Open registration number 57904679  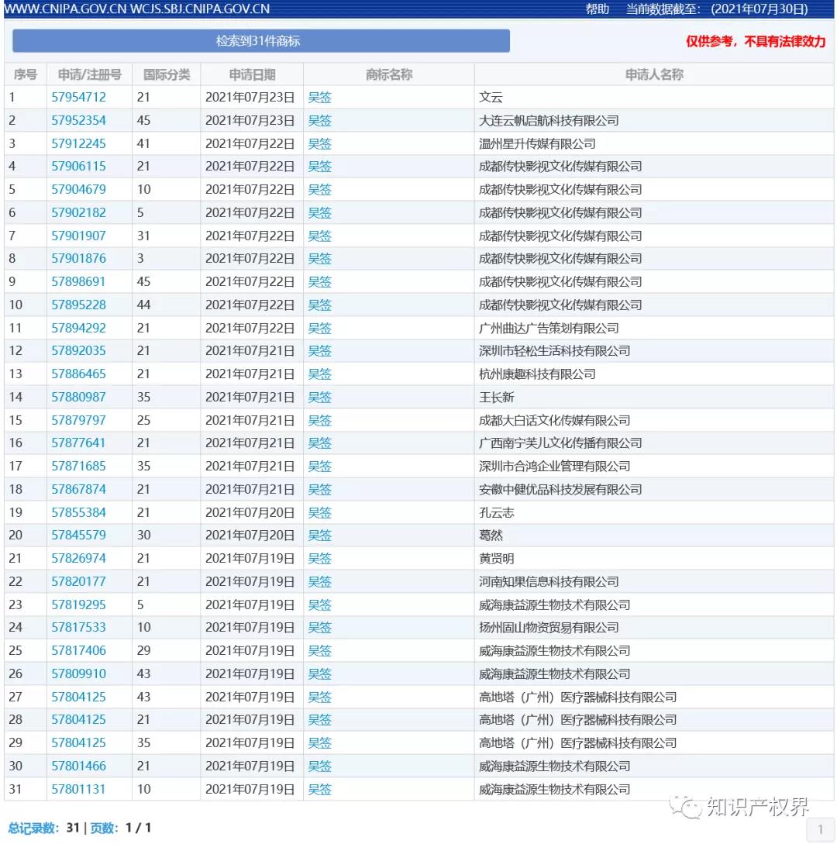[78, 189]
